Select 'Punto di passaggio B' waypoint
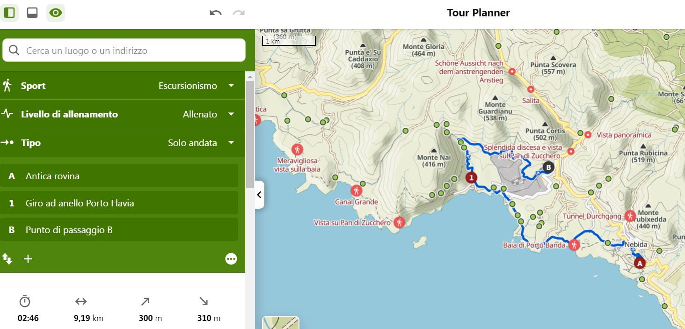 tap(119, 230)
